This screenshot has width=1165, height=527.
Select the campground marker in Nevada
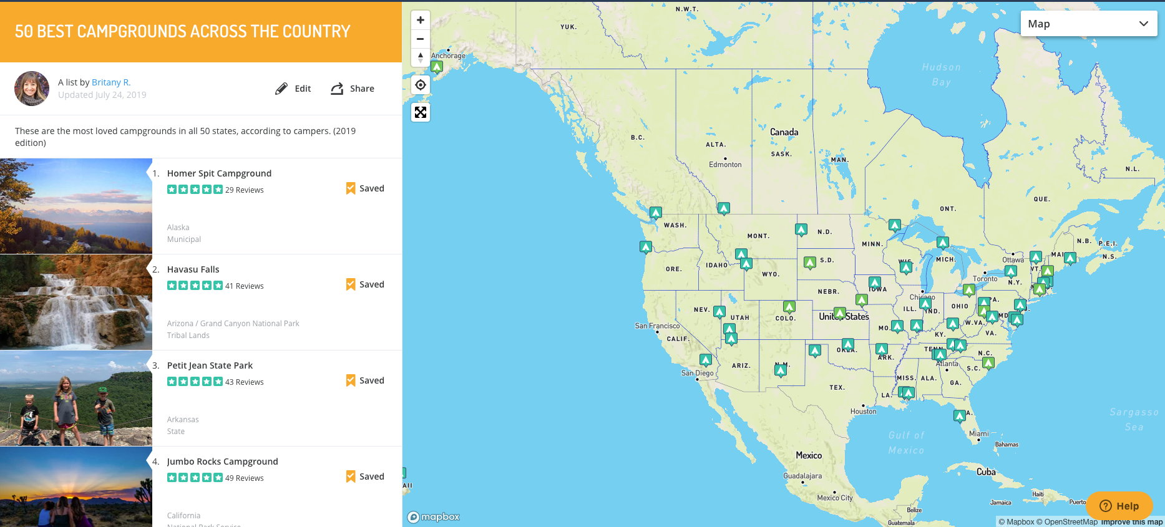[x=719, y=312]
